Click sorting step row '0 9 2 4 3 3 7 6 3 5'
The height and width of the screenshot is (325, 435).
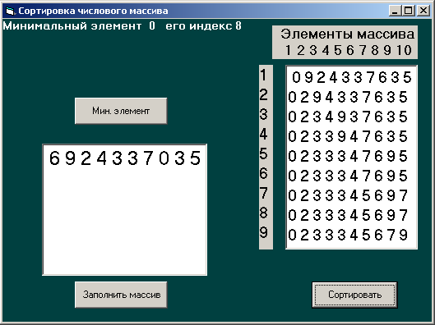tap(352, 77)
